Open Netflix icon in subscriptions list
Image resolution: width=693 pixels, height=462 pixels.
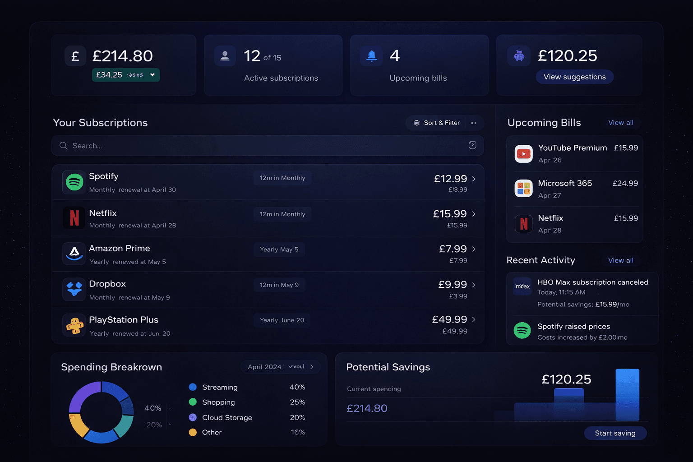pyautogui.click(x=74, y=218)
